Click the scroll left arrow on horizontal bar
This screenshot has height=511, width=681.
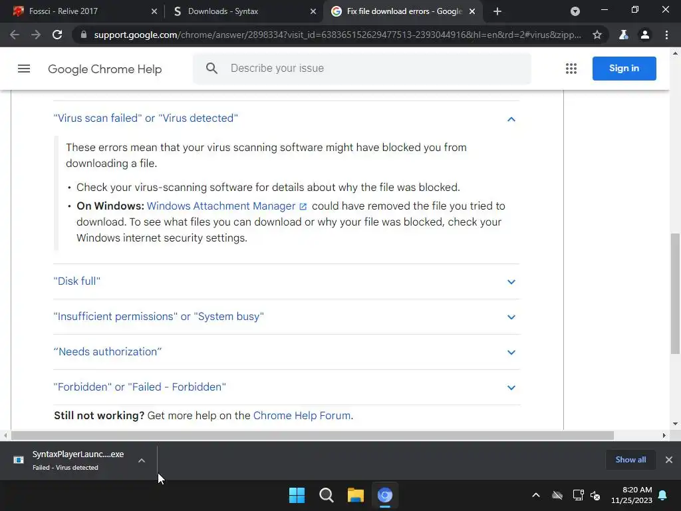5,435
